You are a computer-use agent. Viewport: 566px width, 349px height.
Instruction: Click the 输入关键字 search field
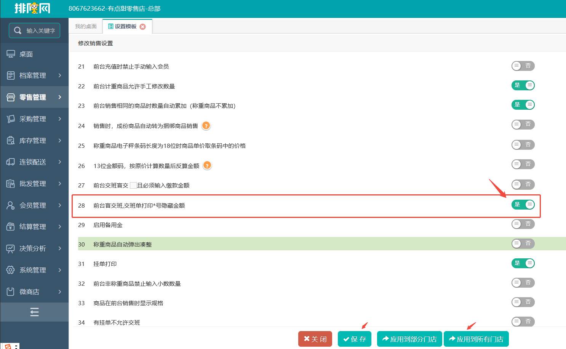click(35, 30)
